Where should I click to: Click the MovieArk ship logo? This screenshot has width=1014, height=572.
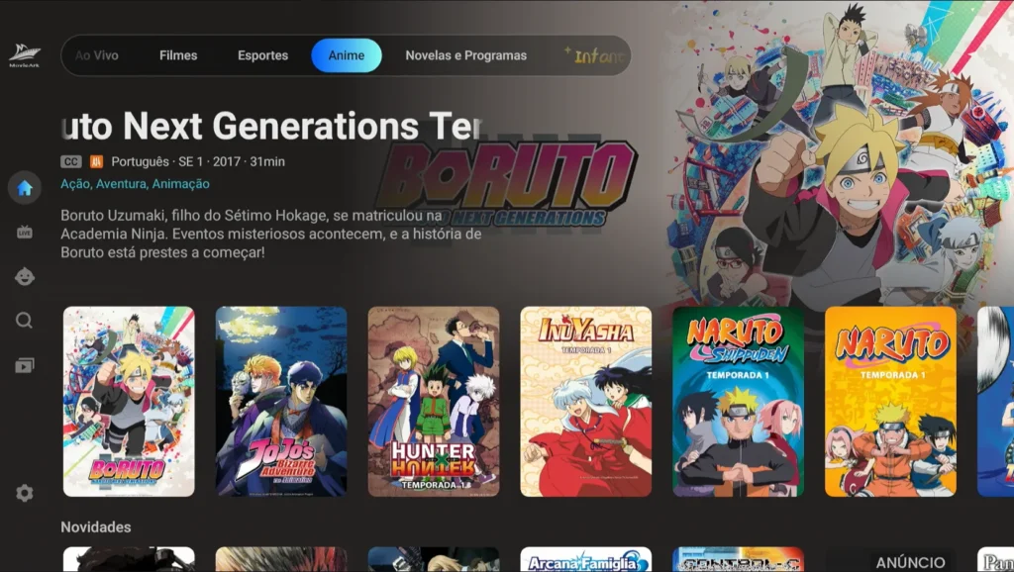click(25, 55)
